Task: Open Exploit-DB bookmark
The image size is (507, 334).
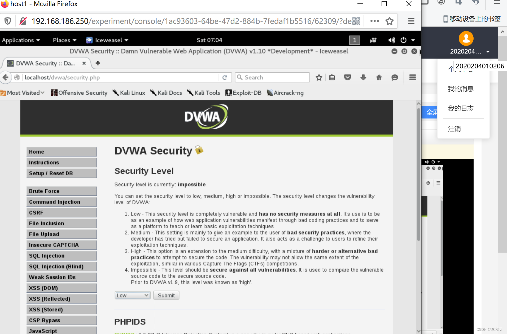Action: pos(243,93)
